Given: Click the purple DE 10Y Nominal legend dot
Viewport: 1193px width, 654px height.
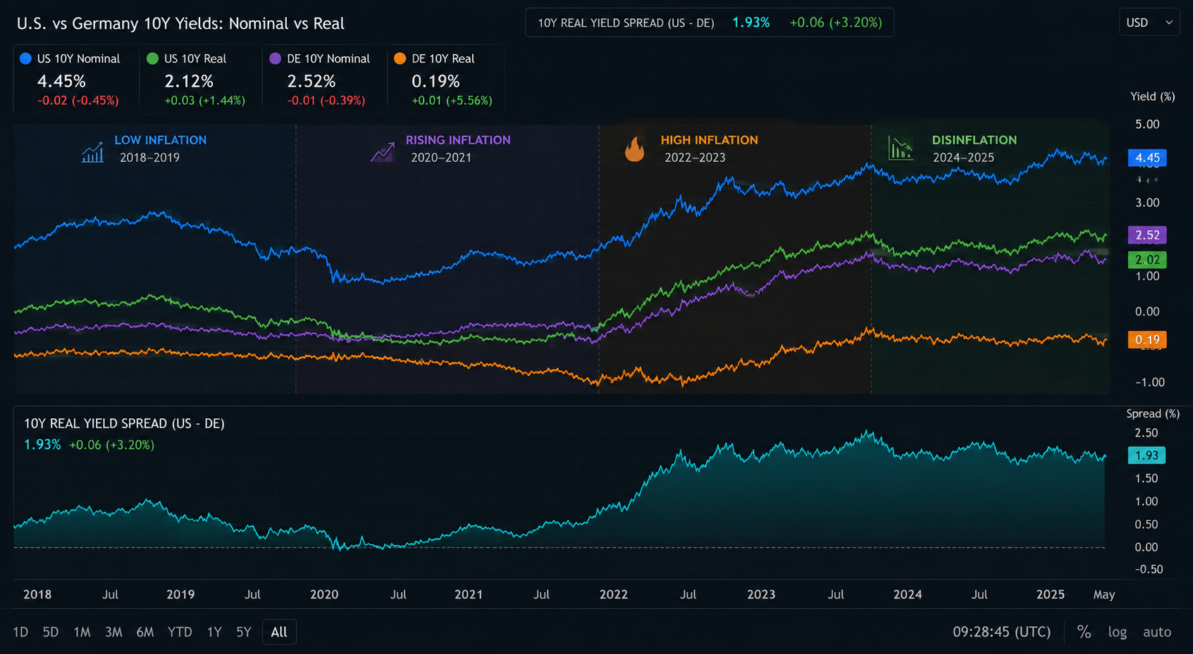Looking at the screenshot, I should 276,58.
